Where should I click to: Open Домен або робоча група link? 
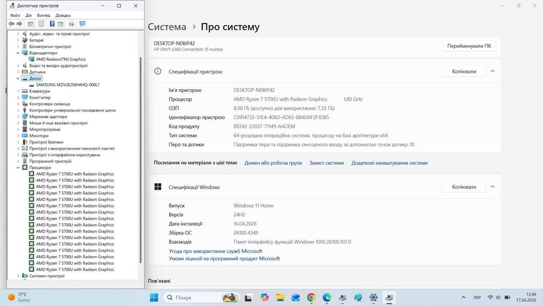coord(273,163)
